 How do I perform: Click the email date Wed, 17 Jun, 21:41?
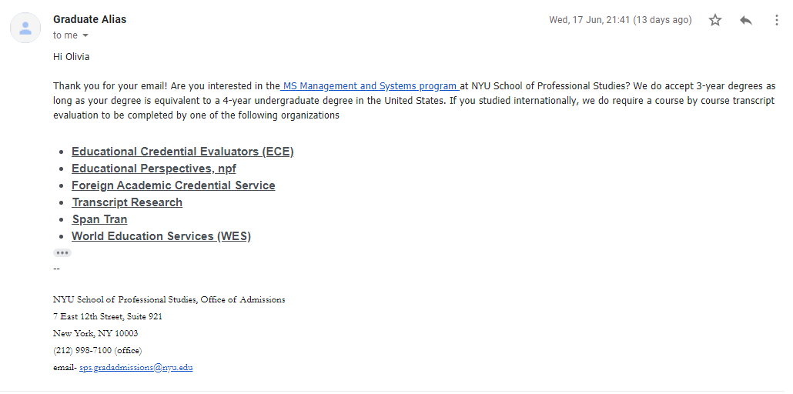pyautogui.click(x=589, y=20)
